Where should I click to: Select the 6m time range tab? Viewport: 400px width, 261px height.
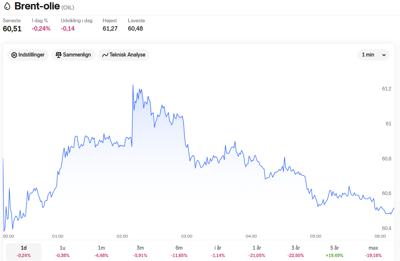179,251
